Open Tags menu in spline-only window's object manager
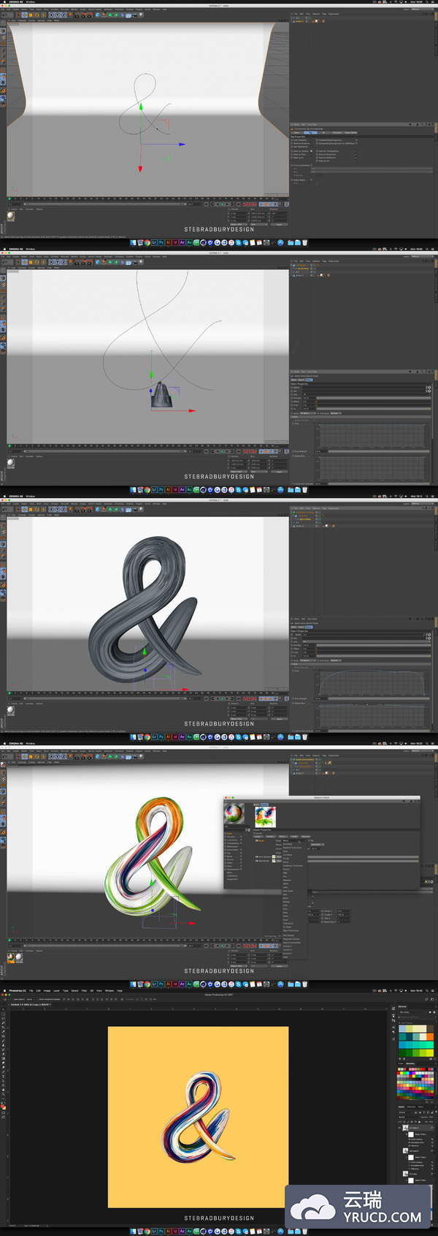438x1236 pixels. coord(324,13)
